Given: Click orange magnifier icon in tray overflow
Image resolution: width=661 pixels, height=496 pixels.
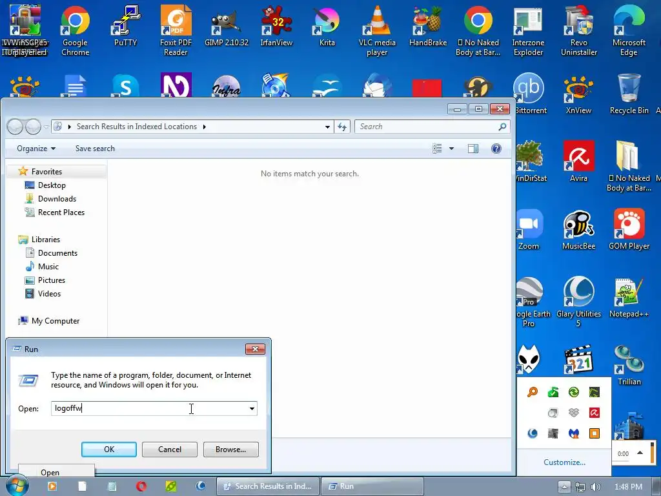Looking at the screenshot, I should tap(533, 392).
